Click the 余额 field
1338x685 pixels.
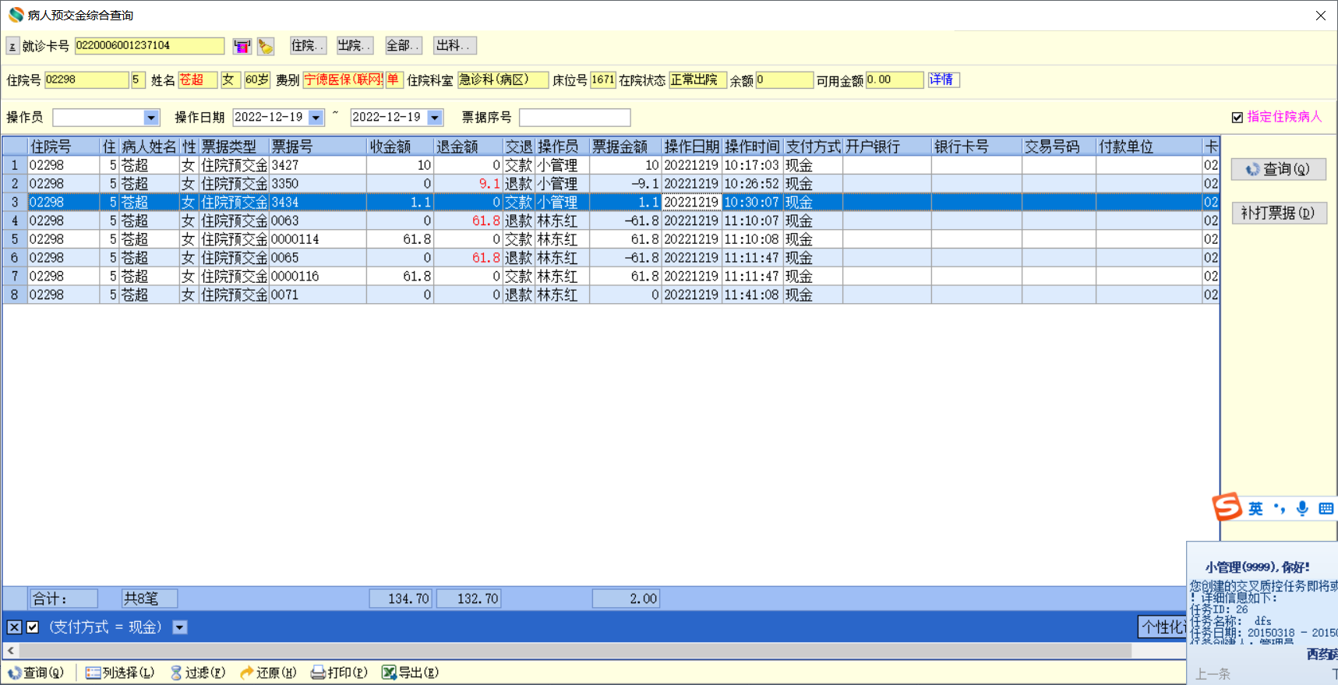(x=784, y=79)
